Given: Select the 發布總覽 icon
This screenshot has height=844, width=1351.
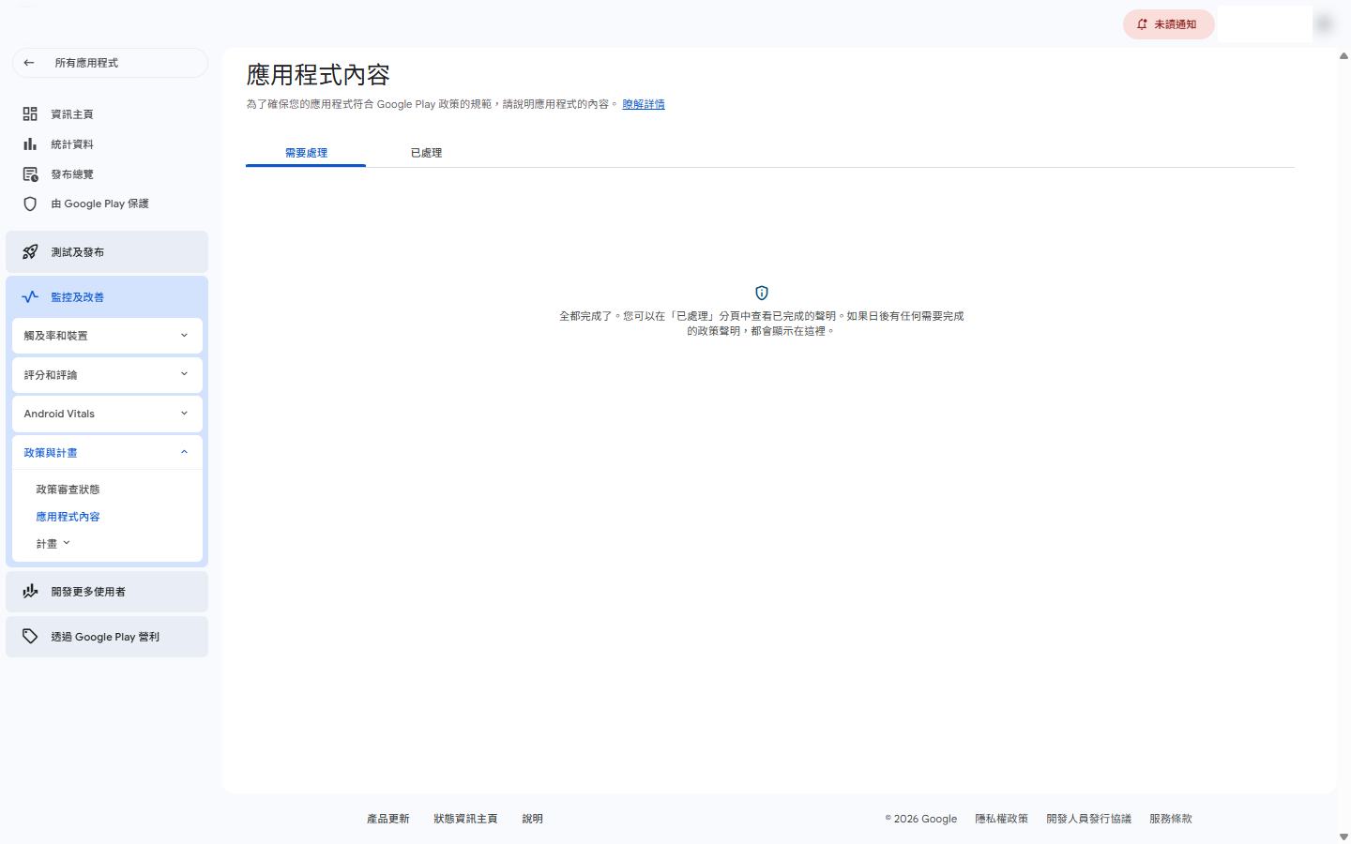Looking at the screenshot, I should pyautogui.click(x=30, y=173).
